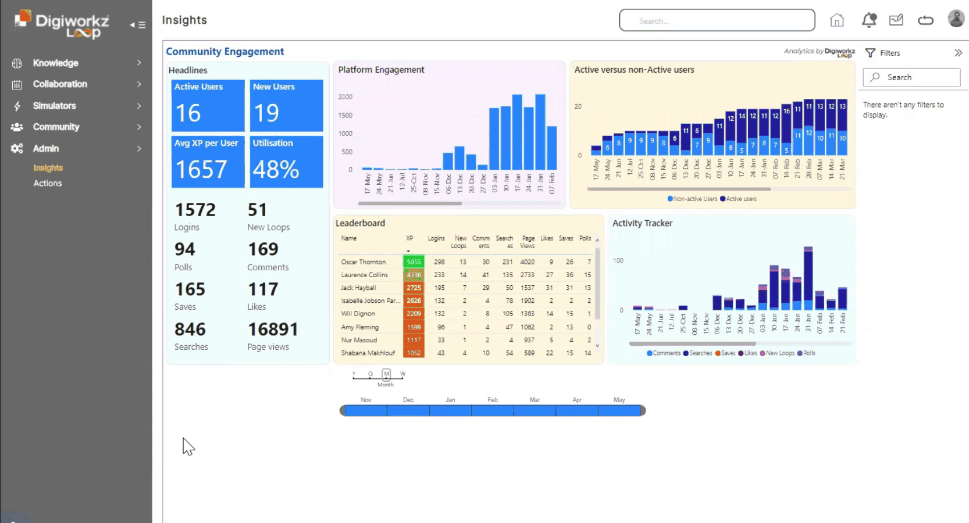
Task: Click the Knowledge brain icon in sidebar
Action: pos(17,63)
